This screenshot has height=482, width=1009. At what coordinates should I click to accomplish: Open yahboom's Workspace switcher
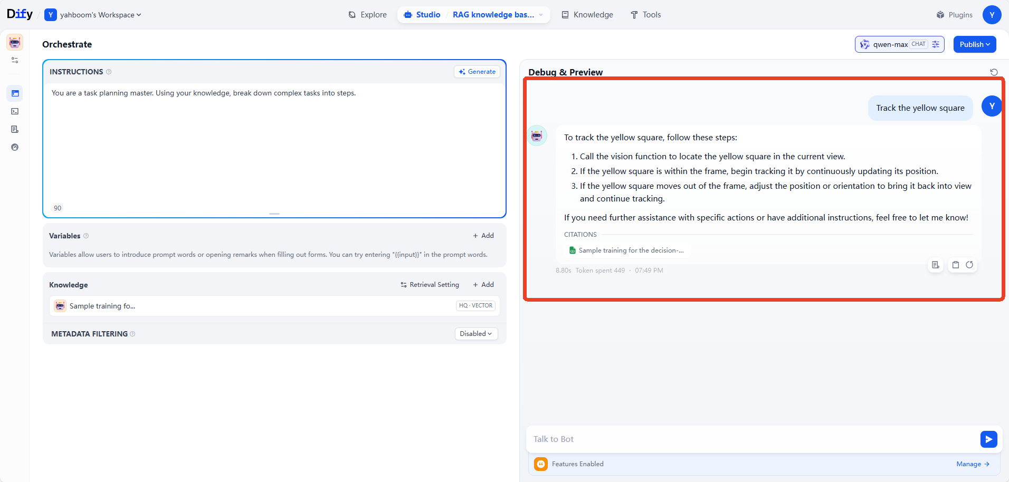click(93, 15)
